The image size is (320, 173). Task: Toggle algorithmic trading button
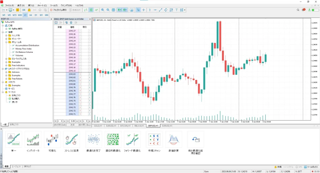(x=58, y=10)
